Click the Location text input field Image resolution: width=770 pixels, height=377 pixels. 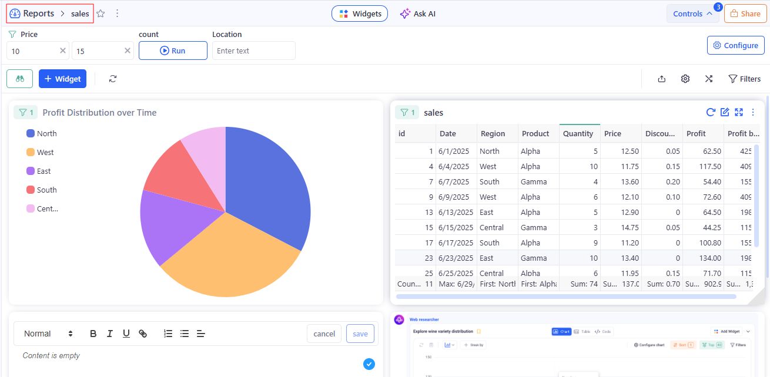pos(253,51)
